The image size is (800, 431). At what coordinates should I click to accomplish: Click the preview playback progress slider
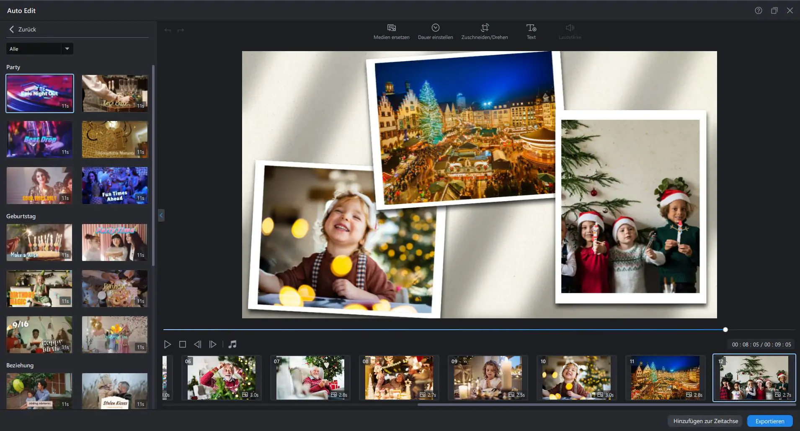coord(444,330)
